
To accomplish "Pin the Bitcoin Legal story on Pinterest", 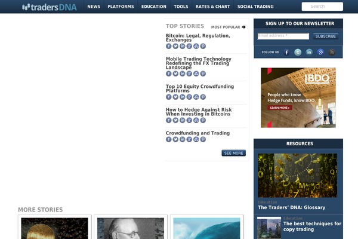I will pyautogui.click(x=203, y=46).
